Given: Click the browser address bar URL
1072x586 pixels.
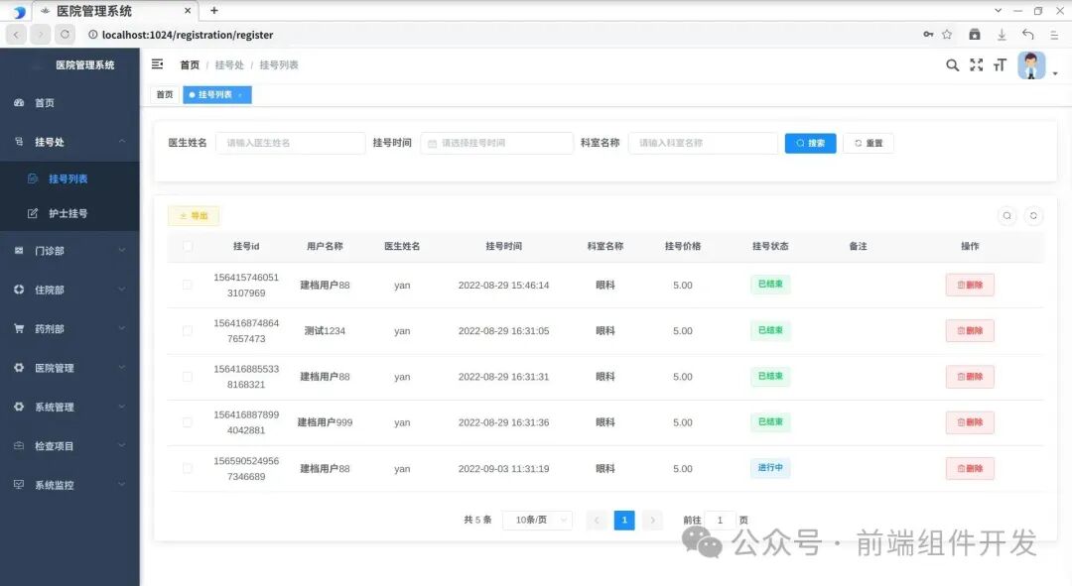Looking at the screenshot, I should pyautogui.click(x=188, y=35).
